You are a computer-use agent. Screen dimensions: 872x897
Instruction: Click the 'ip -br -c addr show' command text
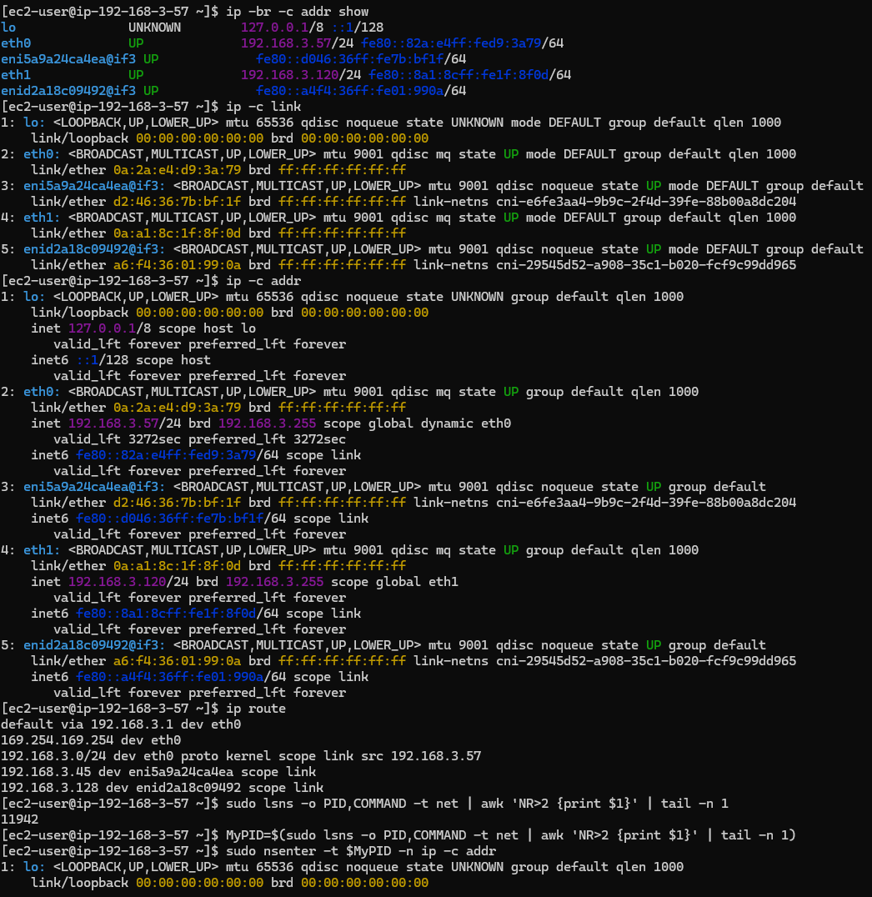[x=298, y=12]
